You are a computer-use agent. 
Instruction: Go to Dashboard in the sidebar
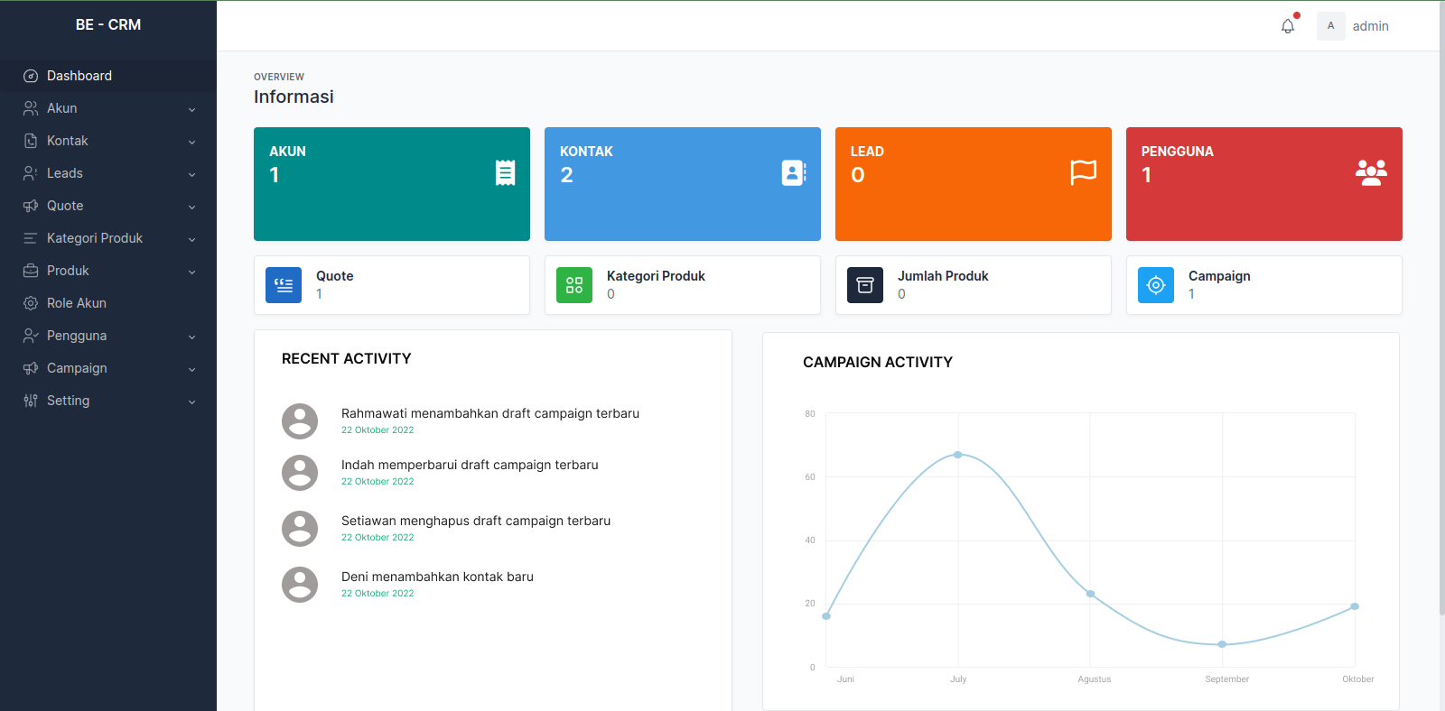coord(79,76)
